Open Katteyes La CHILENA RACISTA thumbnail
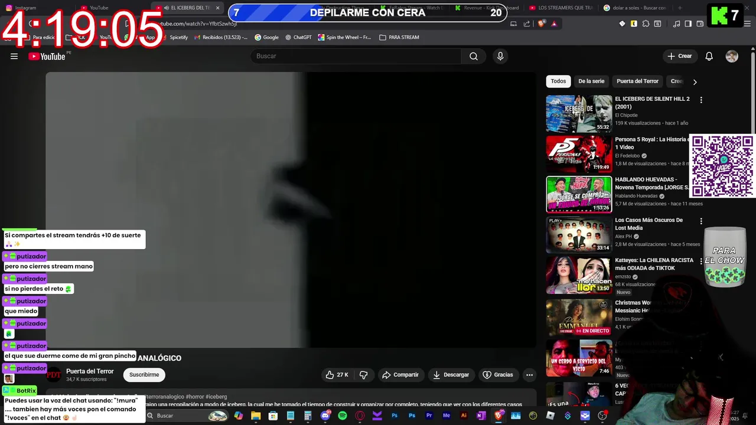756x425 pixels. coord(579,275)
